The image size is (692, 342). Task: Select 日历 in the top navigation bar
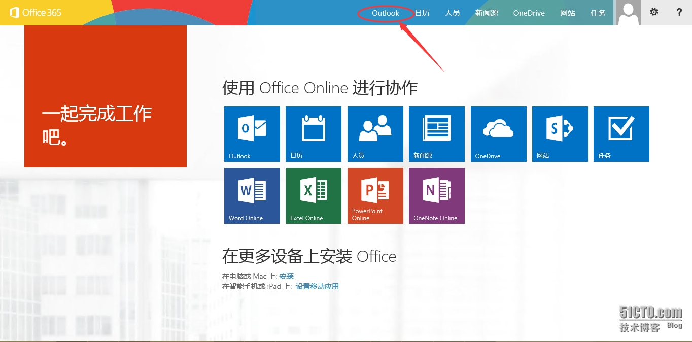pyautogui.click(x=422, y=13)
